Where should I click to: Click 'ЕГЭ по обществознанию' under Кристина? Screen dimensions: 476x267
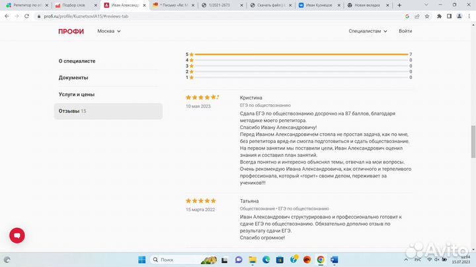pos(265,105)
